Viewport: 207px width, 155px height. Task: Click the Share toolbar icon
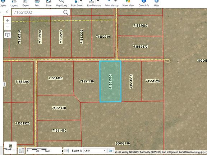point(48,4)
